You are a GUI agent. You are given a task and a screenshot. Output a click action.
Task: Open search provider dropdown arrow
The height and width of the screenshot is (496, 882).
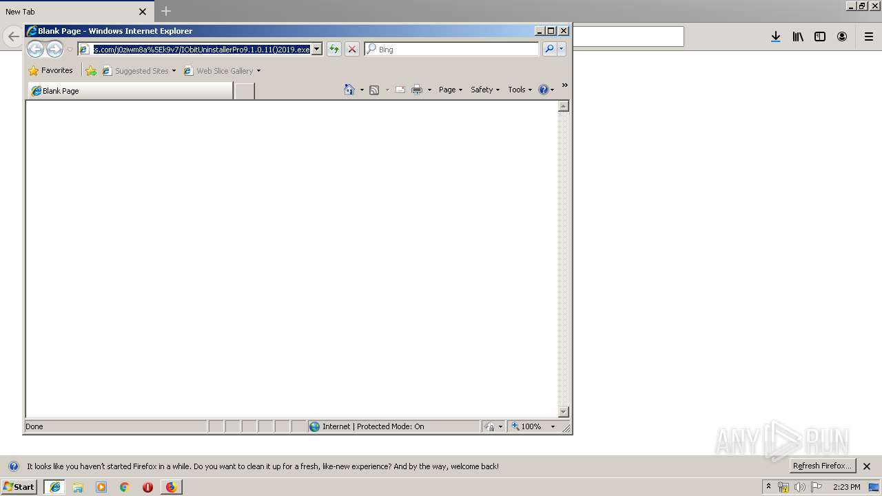point(562,49)
